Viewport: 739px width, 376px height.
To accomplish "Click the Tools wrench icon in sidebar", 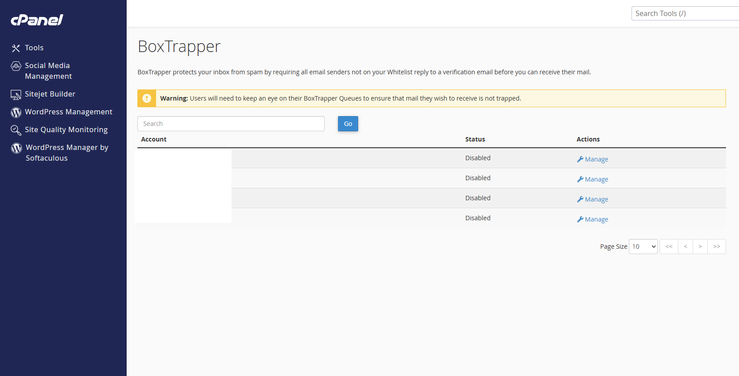I will [x=16, y=48].
